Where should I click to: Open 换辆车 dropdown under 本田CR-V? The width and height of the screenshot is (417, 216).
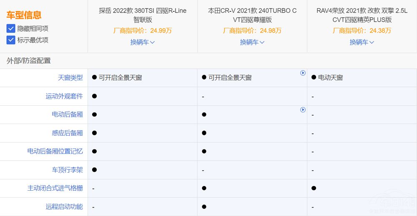pos(252,42)
